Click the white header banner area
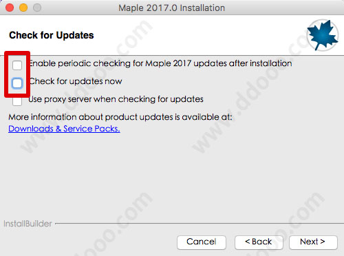 [172, 35]
